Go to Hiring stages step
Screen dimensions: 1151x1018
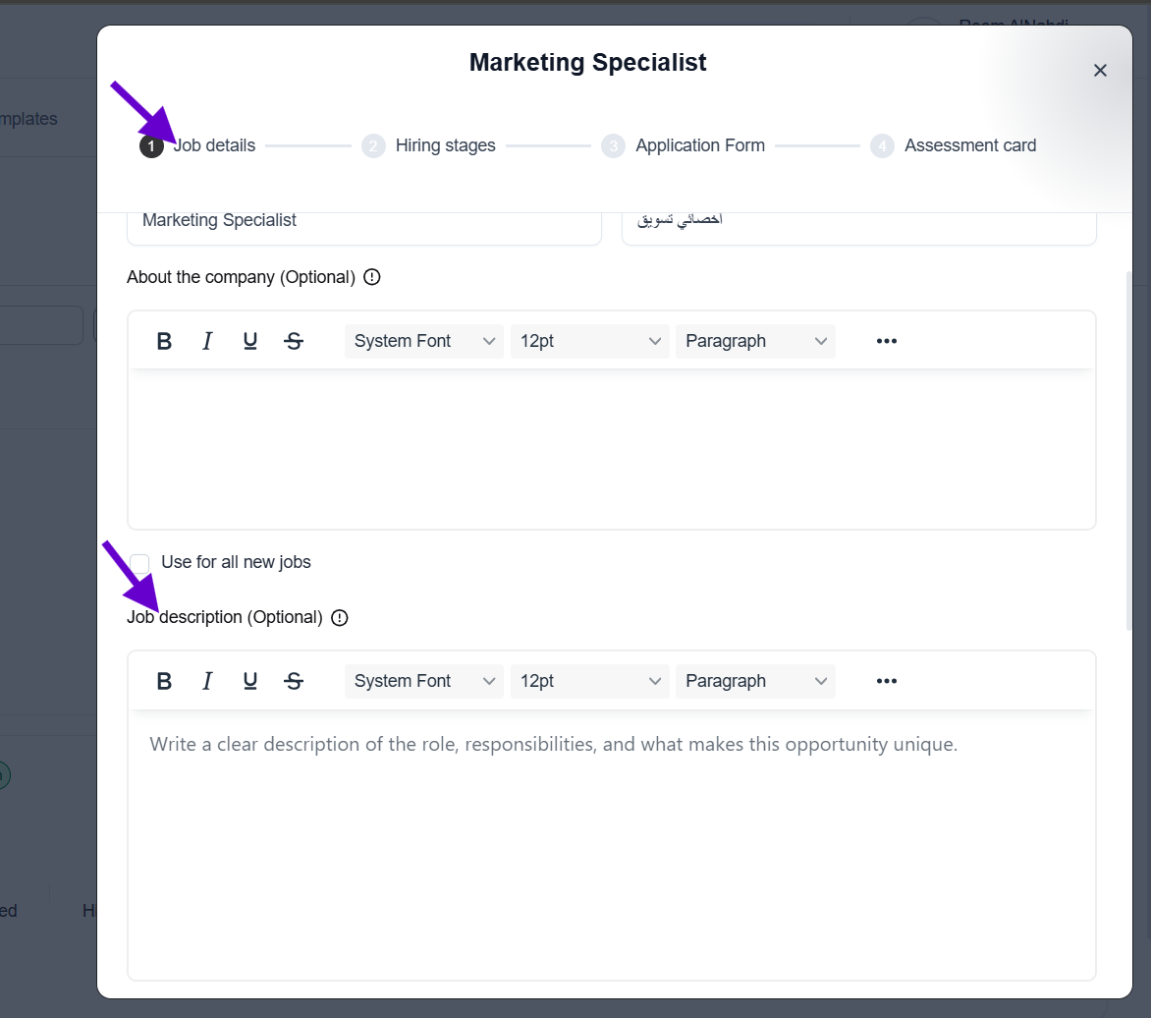tap(445, 145)
